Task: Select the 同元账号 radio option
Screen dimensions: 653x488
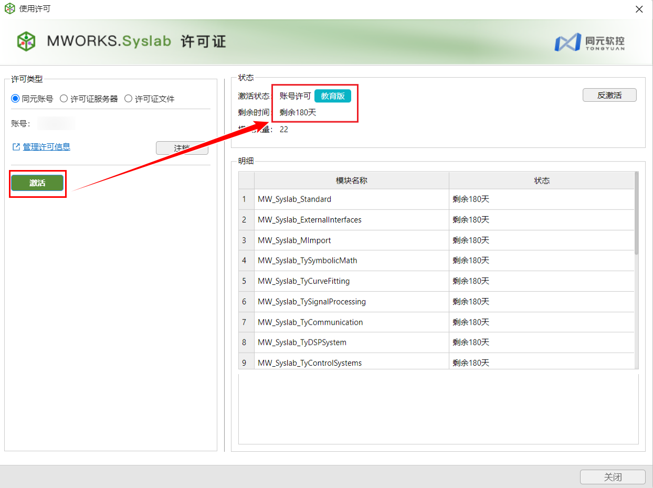Action: pyautogui.click(x=15, y=99)
